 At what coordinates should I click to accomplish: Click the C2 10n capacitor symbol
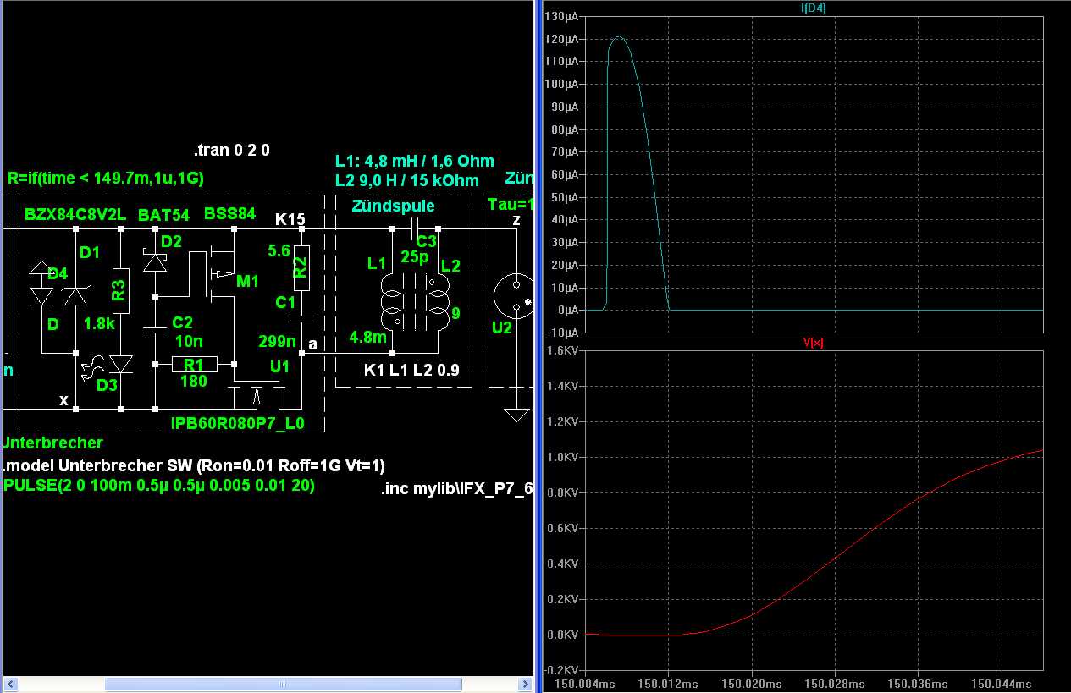(154, 331)
